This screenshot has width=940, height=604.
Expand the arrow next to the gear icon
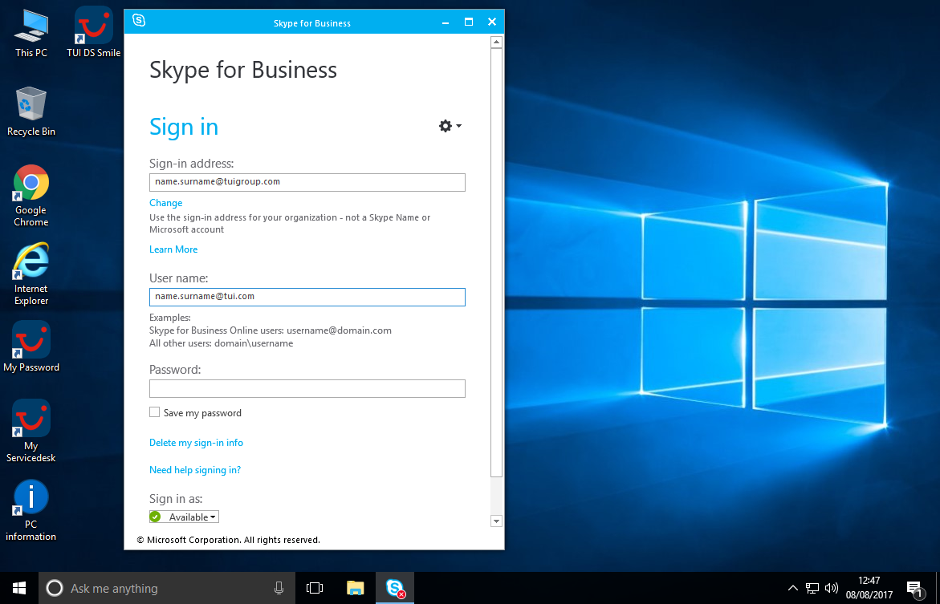tap(458, 126)
